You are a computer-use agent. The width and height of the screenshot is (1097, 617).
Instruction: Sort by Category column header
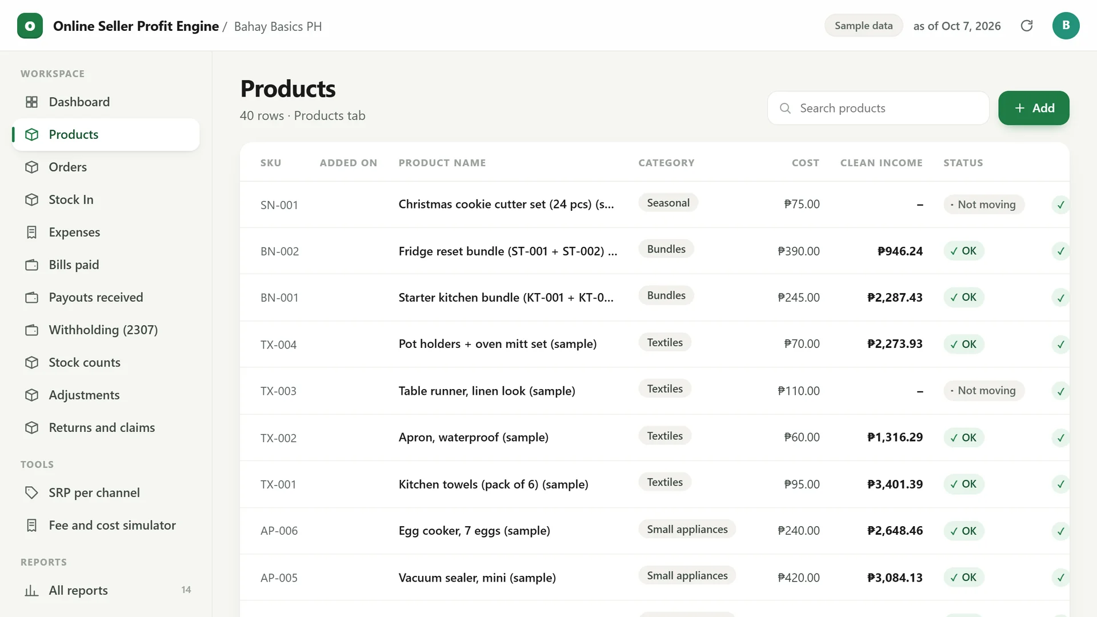click(x=666, y=163)
